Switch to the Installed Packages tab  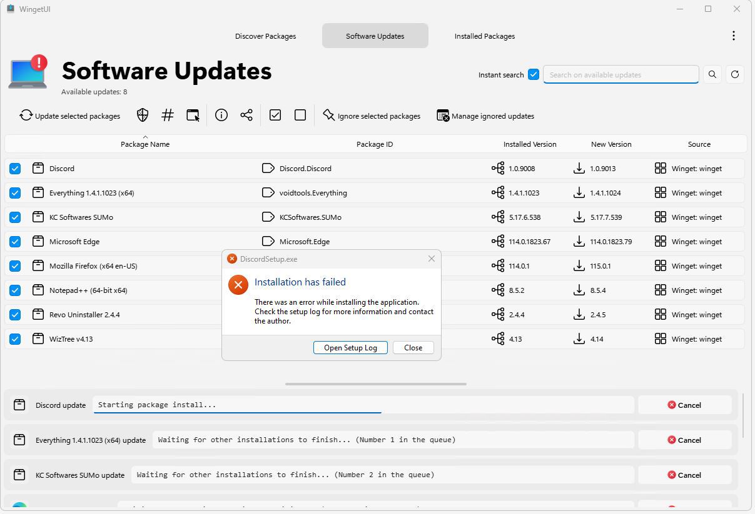tap(484, 36)
